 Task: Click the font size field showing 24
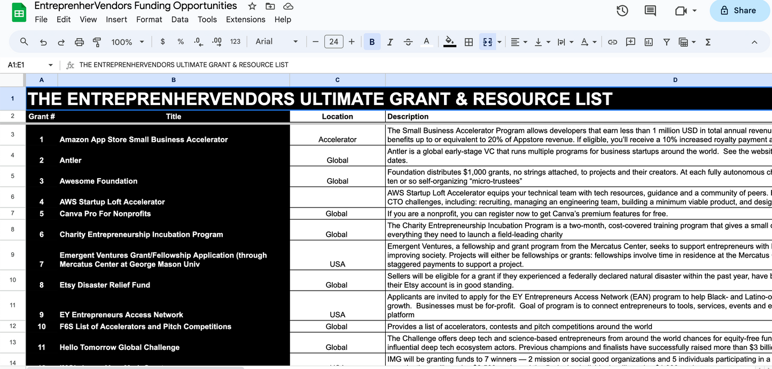pyautogui.click(x=334, y=42)
